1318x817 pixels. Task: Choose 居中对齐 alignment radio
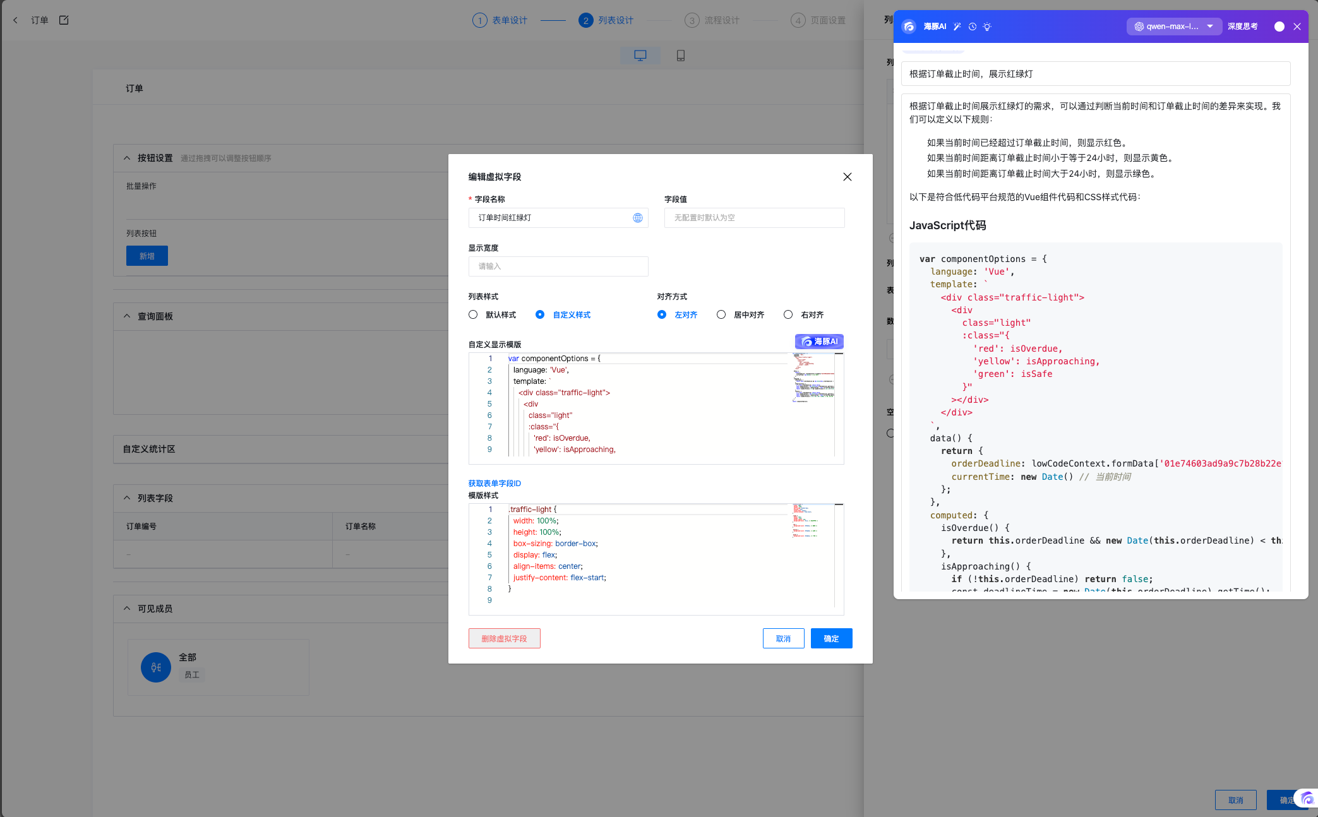pos(721,314)
